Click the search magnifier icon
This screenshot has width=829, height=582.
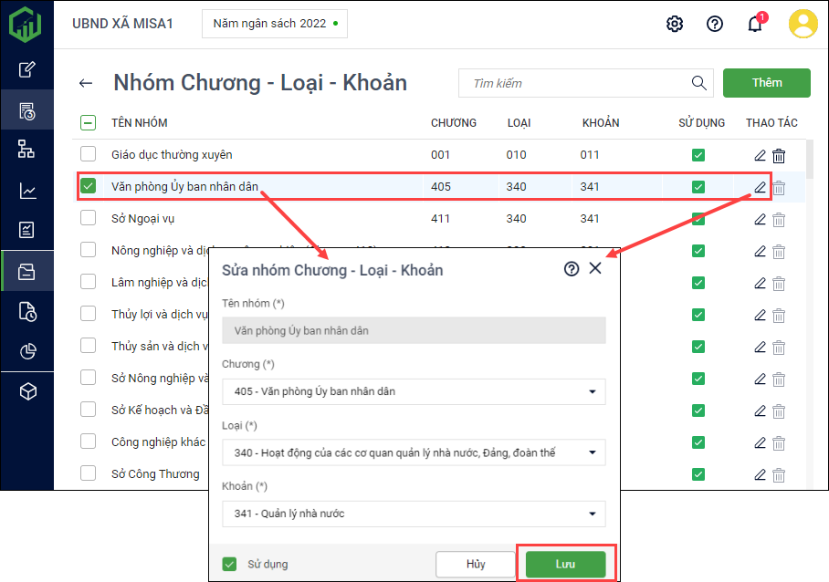tap(699, 83)
